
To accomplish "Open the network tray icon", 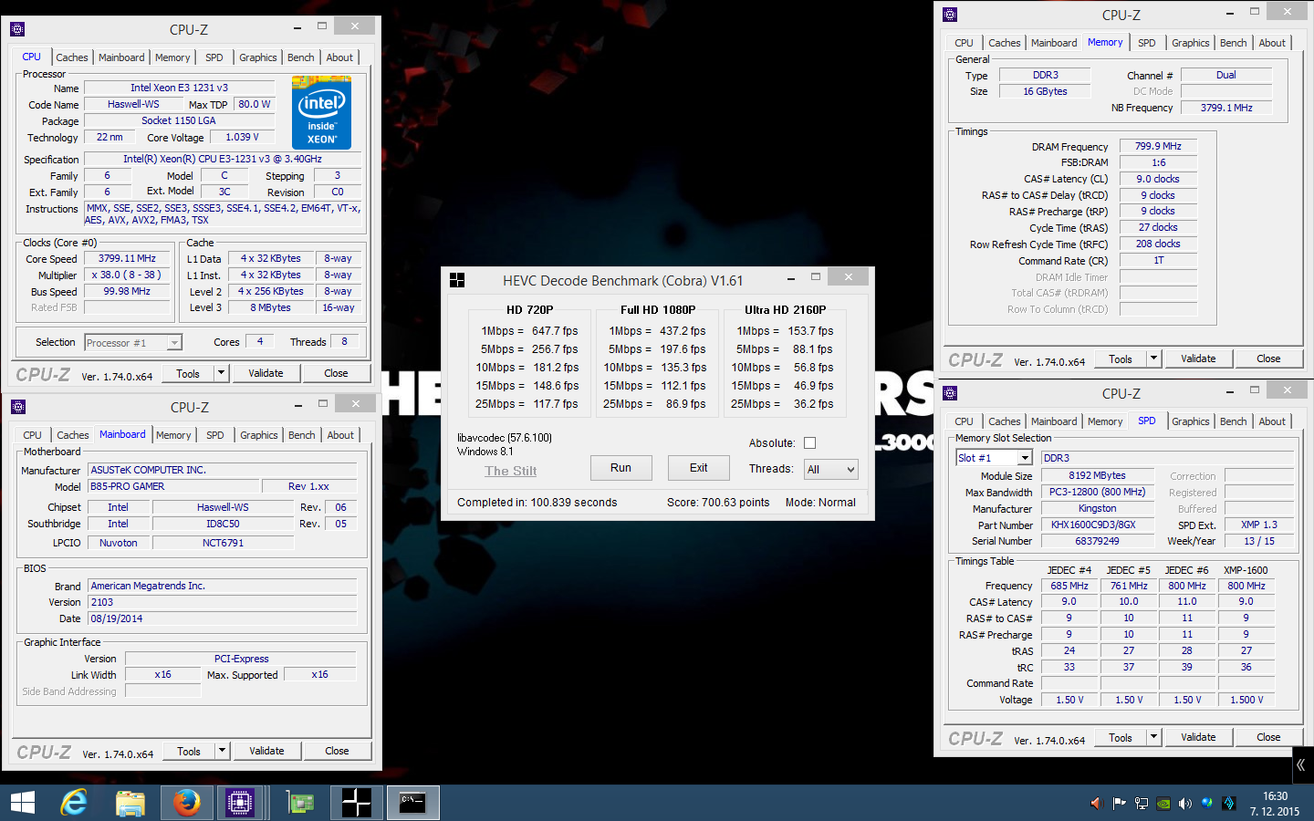I will pyautogui.click(x=1141, y=804).
